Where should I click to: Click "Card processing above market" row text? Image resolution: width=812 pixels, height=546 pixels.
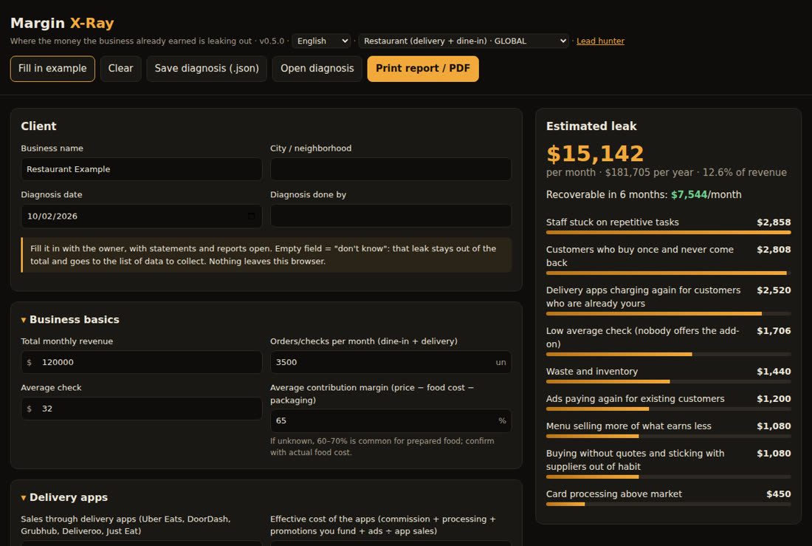click(614, 494)
